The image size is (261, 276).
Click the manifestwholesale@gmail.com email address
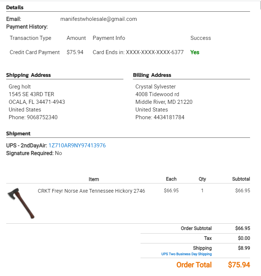pyautogui.click(x=99, y=19)
